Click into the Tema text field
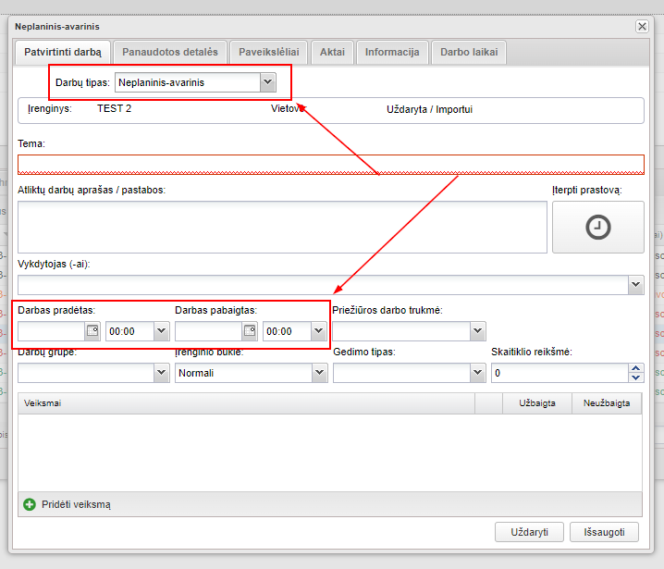This screenshot has height=569, width=664. click(330, 165)
